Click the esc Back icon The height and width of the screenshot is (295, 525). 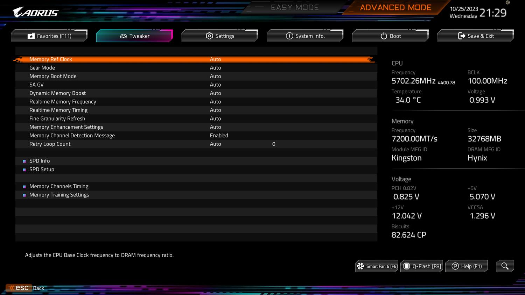pyautogui.click(x=19, y=288)
